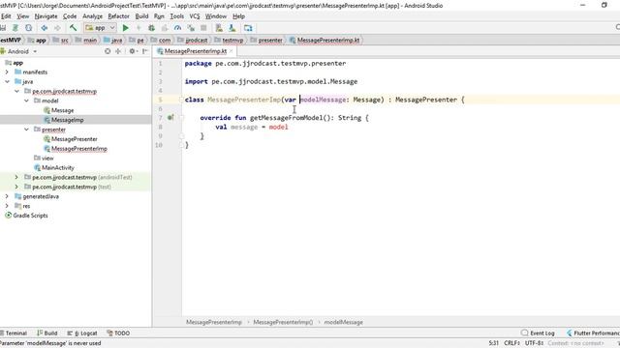Click modelMessage in bottom editor breadcrumb

[343, 322]
